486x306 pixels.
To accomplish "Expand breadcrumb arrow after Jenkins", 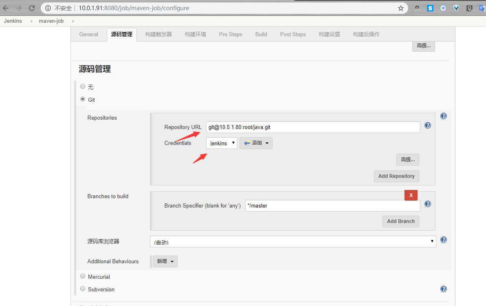I will [x=31, y=21].
